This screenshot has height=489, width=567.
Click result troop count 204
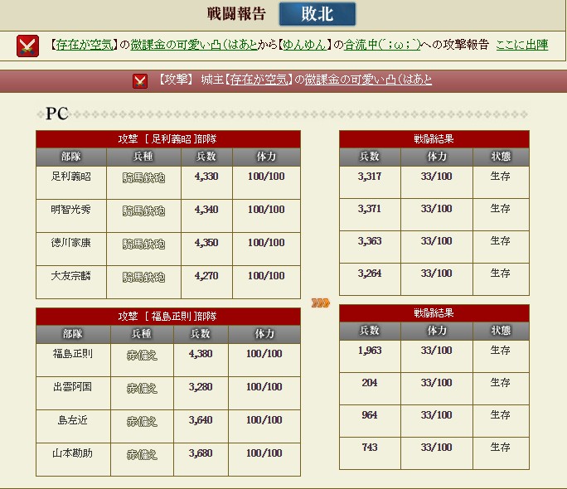[370, 383]
